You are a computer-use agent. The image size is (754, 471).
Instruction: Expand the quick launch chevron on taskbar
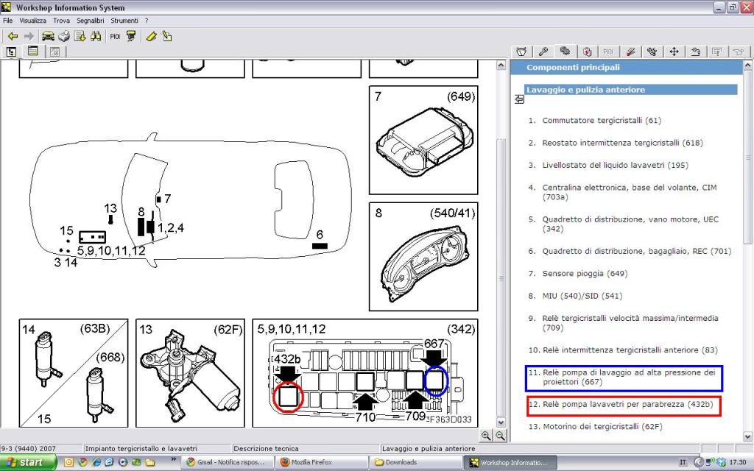[x=174, y=460]
